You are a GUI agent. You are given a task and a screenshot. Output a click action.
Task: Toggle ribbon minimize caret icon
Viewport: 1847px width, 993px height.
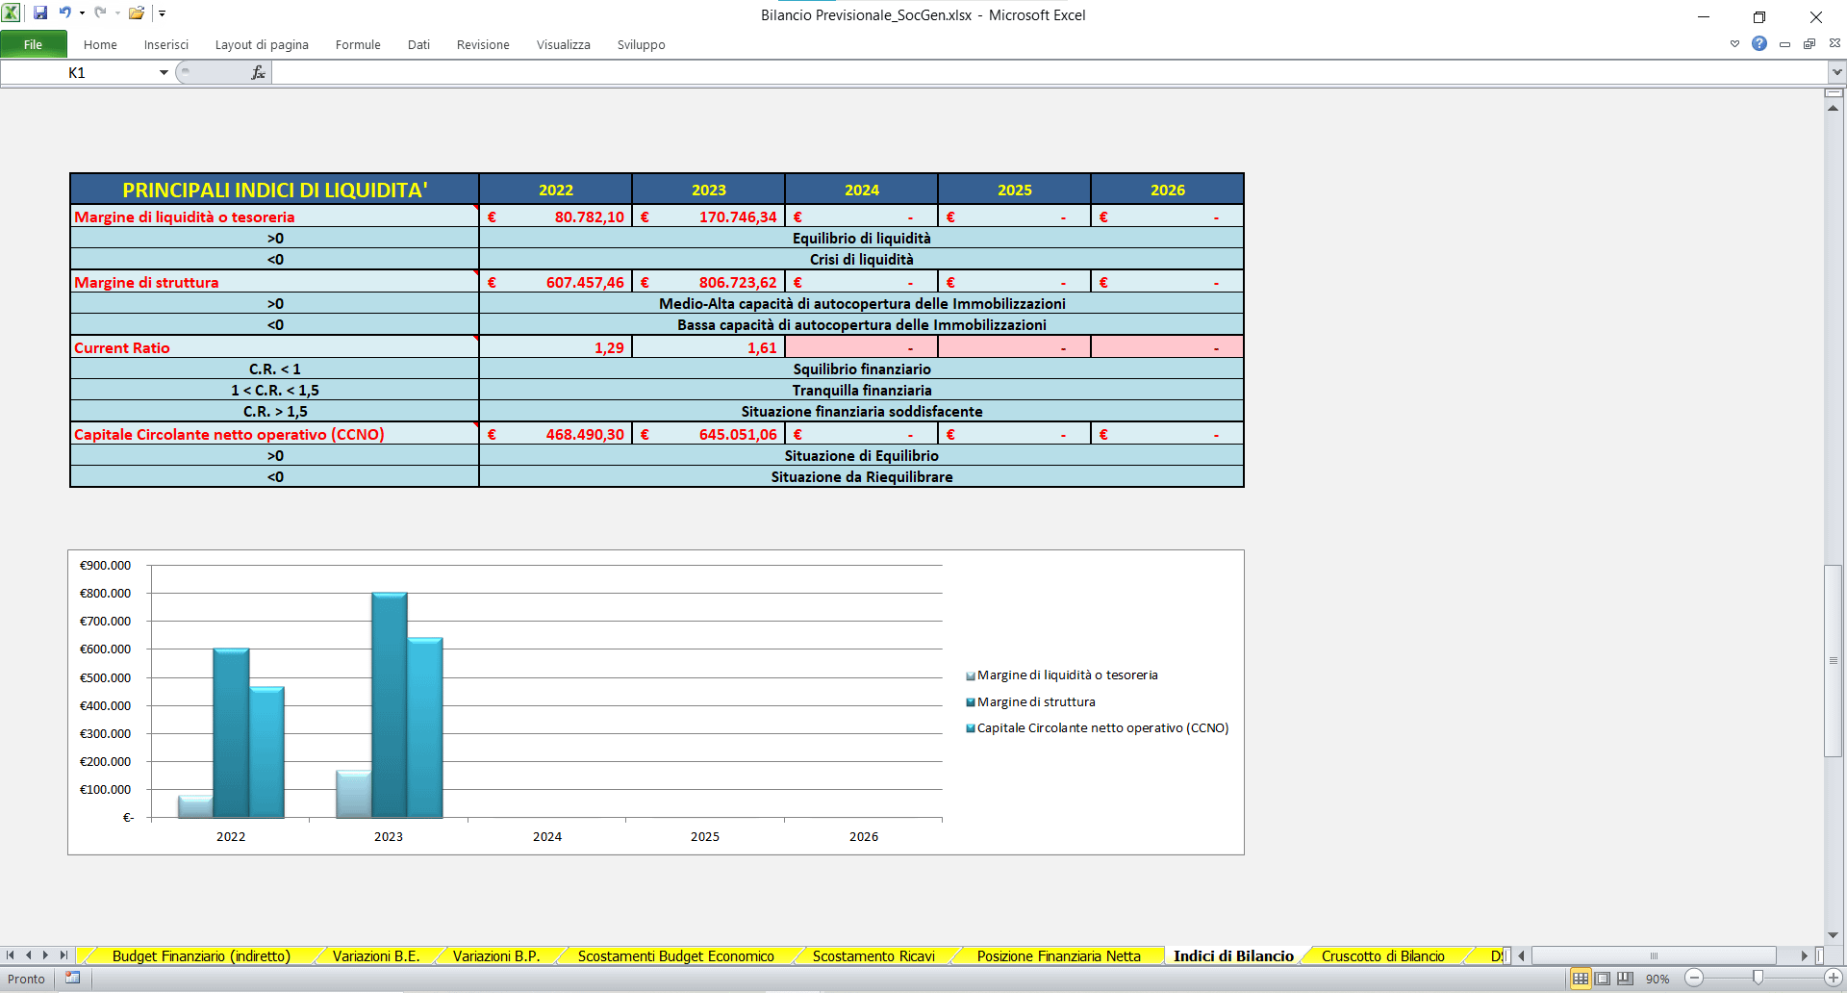[x=1734, y=44]
